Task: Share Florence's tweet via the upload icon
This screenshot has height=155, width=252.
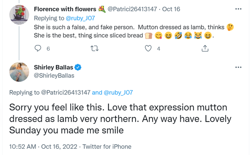Action: coord(205,48)
